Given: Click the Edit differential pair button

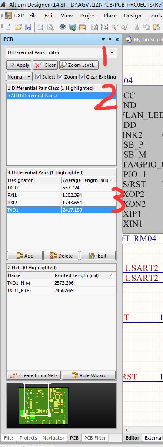Looking at the screenshot, I should tap(98, 256).
